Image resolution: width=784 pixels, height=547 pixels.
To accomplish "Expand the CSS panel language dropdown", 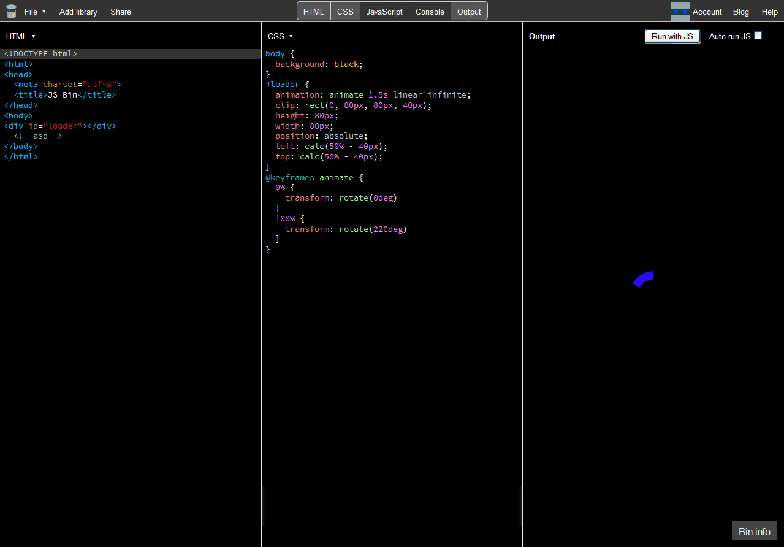I will 281,36.
